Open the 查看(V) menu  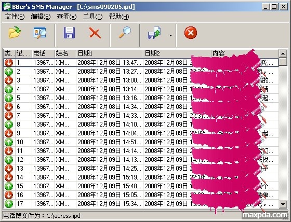tap(67, 17)
